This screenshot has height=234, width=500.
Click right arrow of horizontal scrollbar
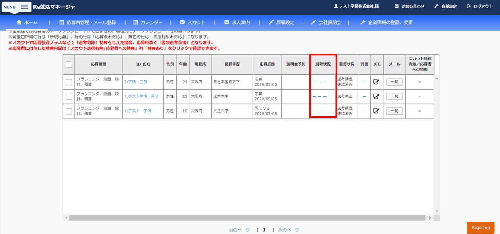[x=430, y=218]
